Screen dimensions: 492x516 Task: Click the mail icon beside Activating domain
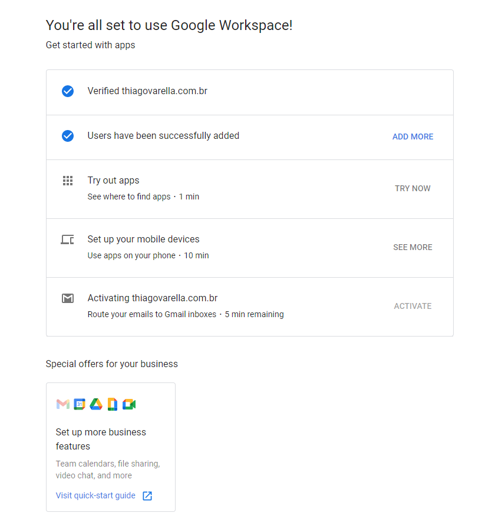tap(68, 298)
